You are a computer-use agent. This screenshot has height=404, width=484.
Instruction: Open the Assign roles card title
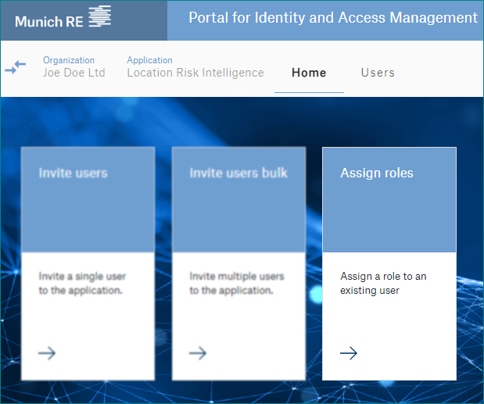(377, 173)
